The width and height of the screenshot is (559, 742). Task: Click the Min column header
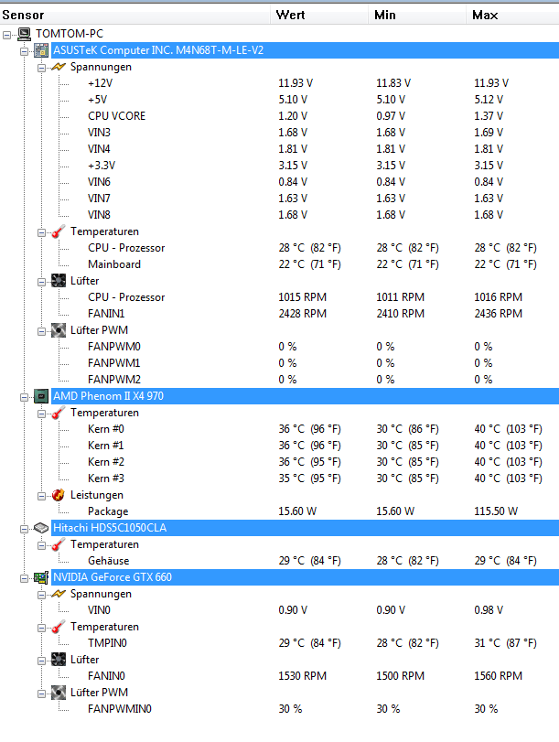tap(417, 15)
